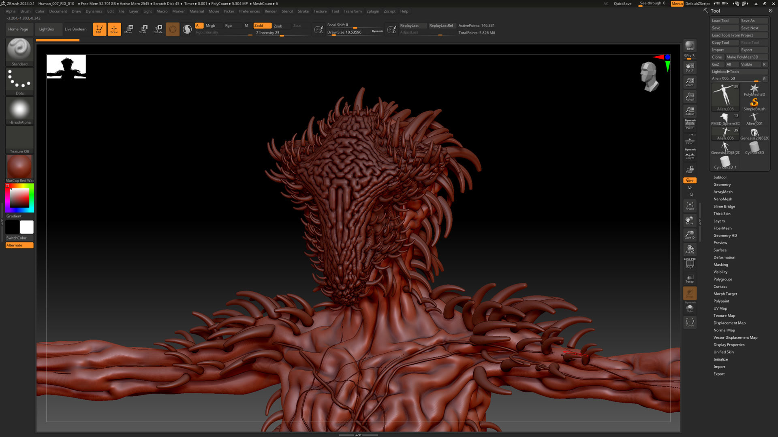The width and height of the screenshot is (778, 437).
Task: Open the Zplugin menu
Action: coord(372,11)
